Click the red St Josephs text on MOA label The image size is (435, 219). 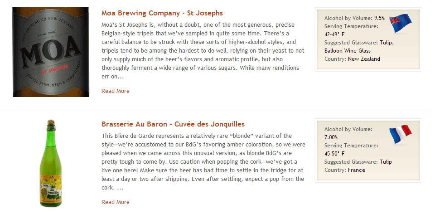click(x=55, y=70)
